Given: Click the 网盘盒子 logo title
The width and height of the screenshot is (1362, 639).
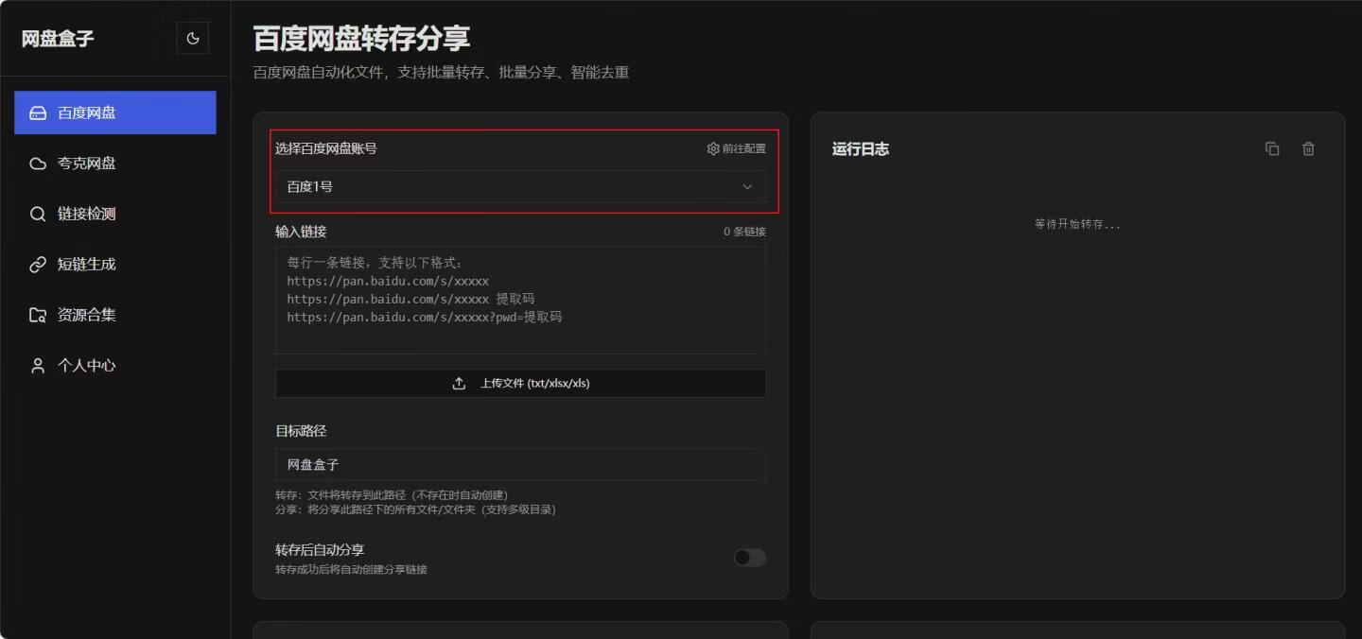Looking at the screenshot, I should tap(58, 39).
